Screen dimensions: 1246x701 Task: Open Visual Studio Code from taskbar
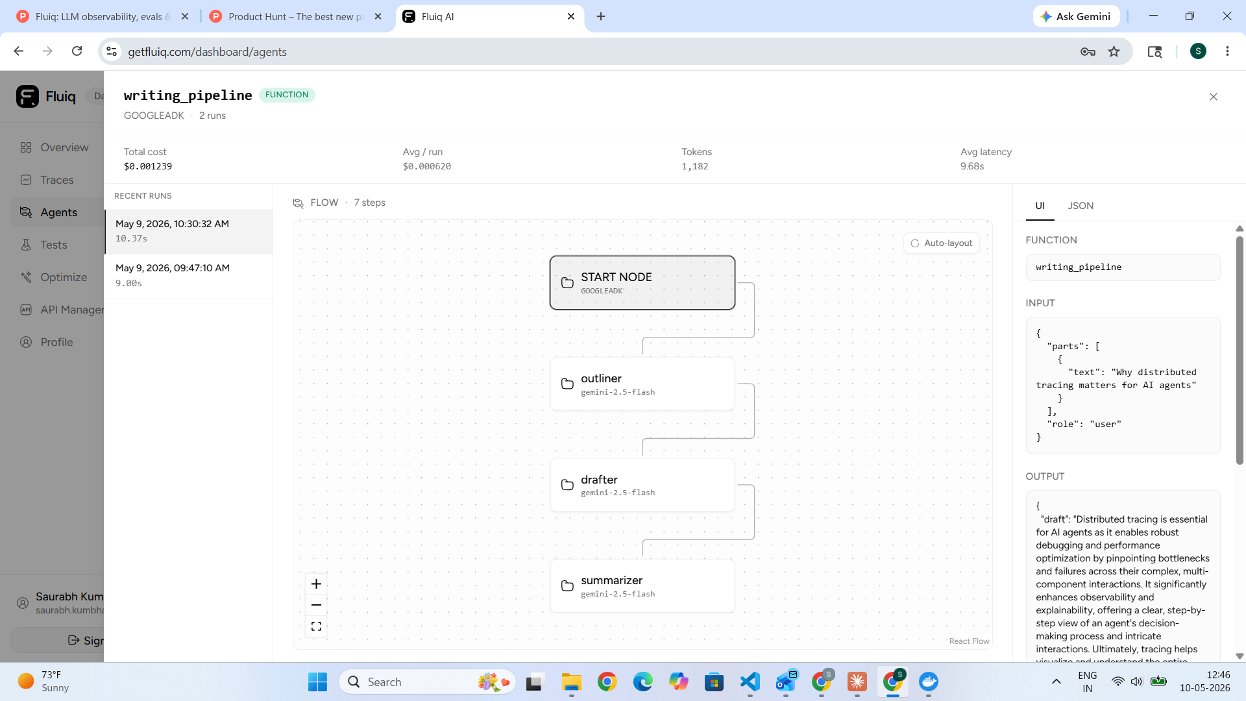click(750, 682)
